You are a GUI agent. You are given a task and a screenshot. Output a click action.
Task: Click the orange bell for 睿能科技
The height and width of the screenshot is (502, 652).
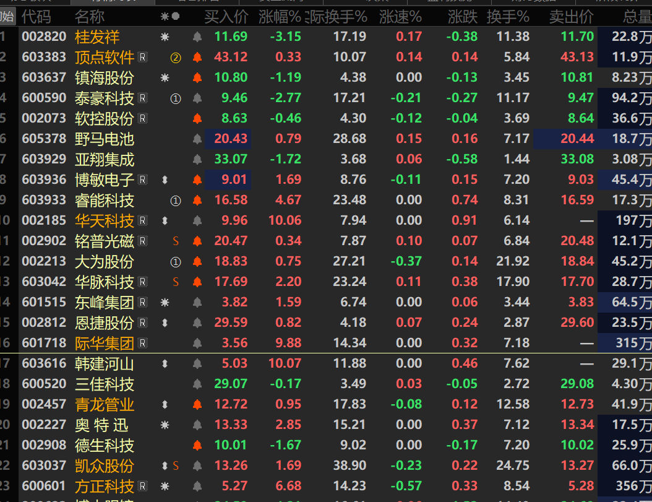(197, 200)
